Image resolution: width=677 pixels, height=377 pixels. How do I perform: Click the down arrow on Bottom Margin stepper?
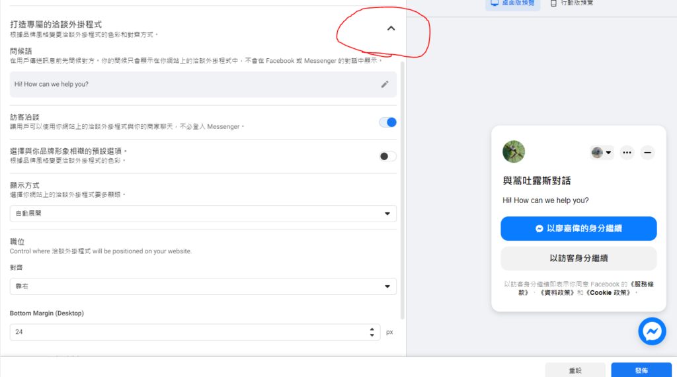tap(372, 335)
